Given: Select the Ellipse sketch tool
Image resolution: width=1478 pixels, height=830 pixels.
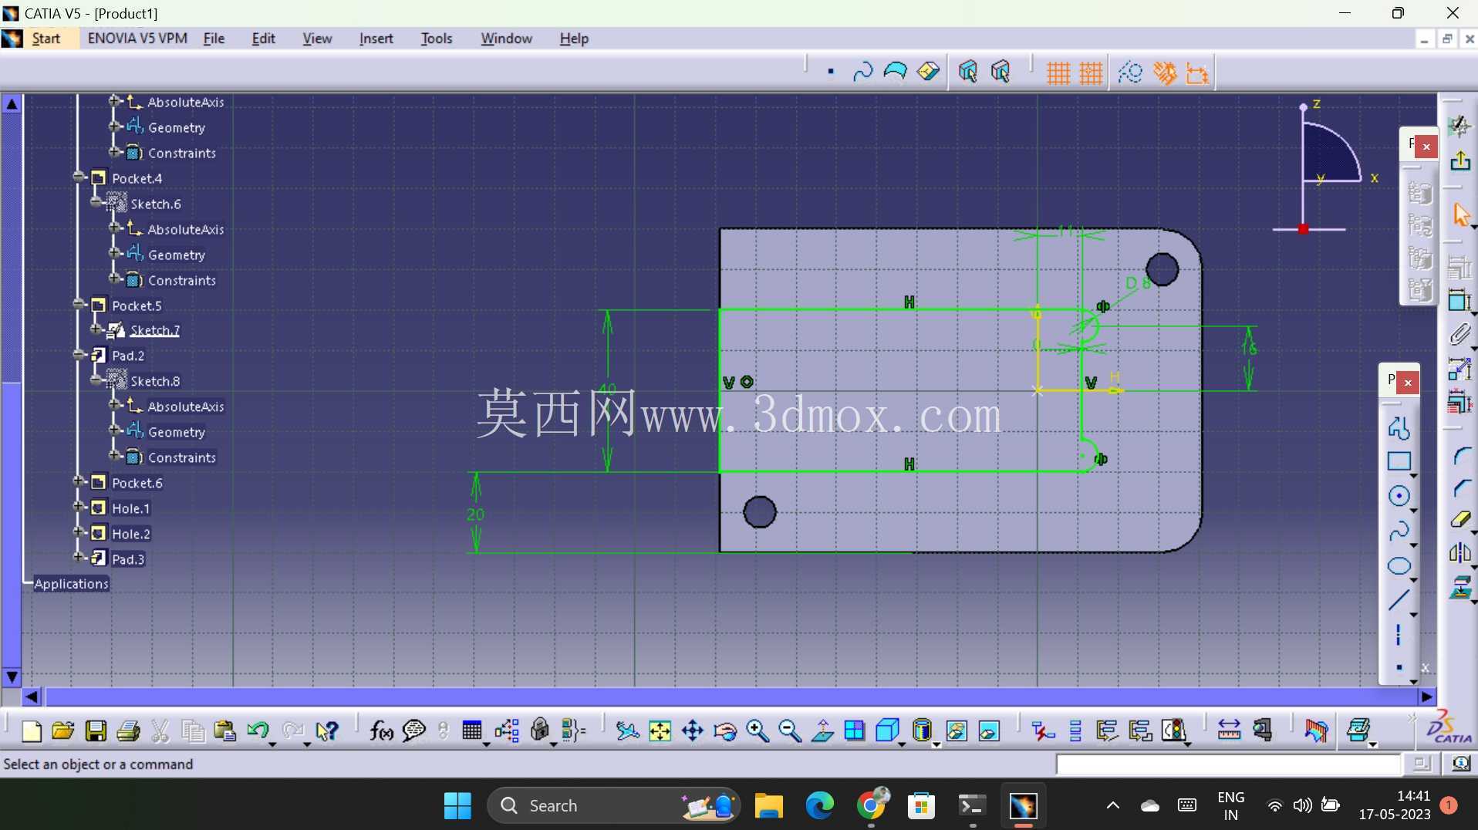Looking at the screenshot, I should (1399, 566).
